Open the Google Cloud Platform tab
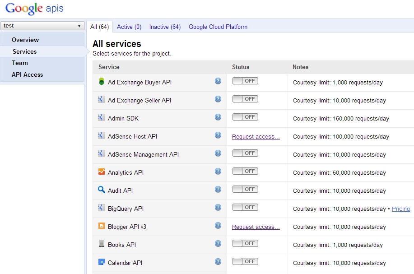414x274 pixels. [218, 27]
